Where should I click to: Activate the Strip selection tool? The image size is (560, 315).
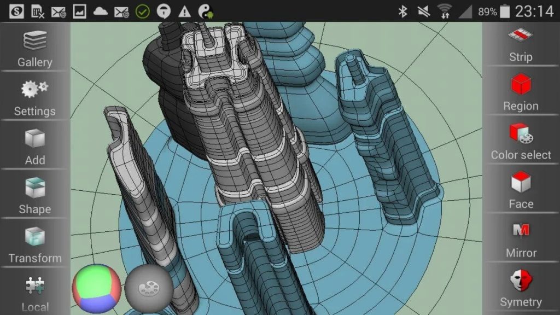520,44
